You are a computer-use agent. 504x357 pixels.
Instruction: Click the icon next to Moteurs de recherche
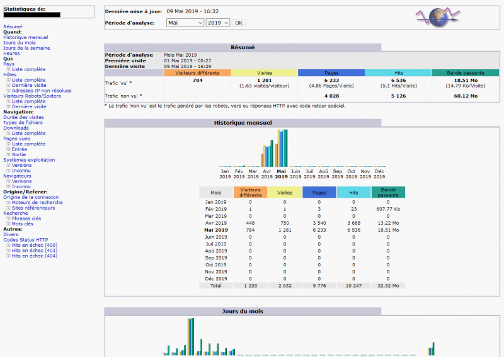click(x=9, y=203)
